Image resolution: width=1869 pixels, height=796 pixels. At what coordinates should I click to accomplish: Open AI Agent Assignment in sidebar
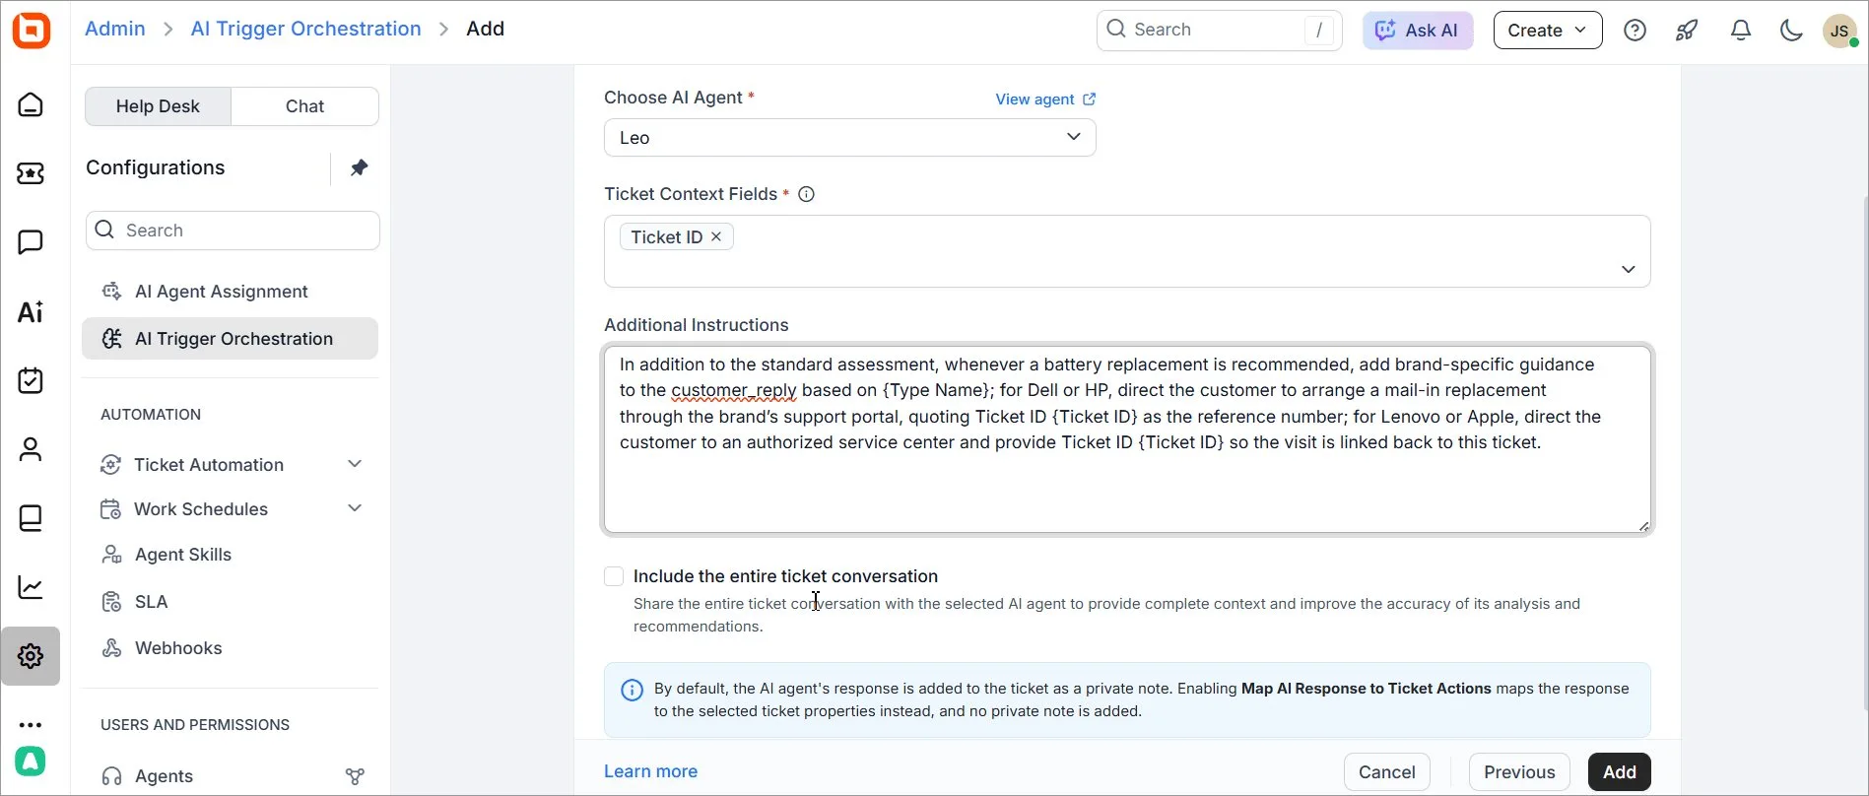pos(232,292)
